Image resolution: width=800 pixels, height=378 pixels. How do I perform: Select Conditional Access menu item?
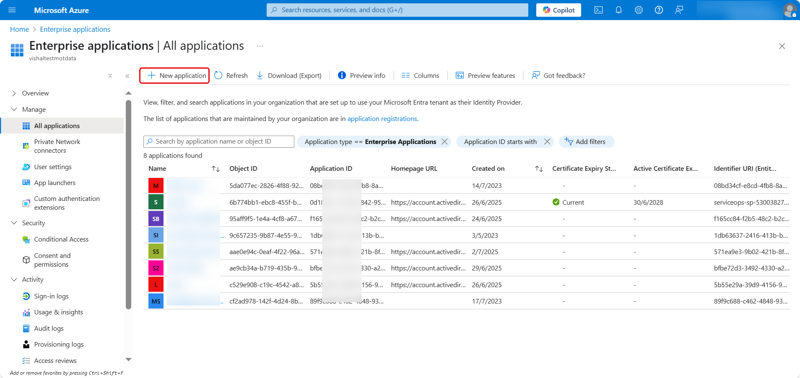click(61, 239)
